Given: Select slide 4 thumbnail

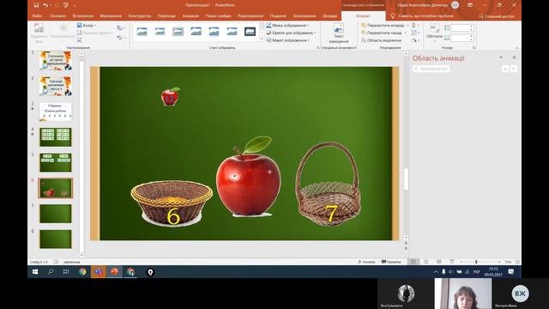Looking at the screenshot, I should [56, 137].
